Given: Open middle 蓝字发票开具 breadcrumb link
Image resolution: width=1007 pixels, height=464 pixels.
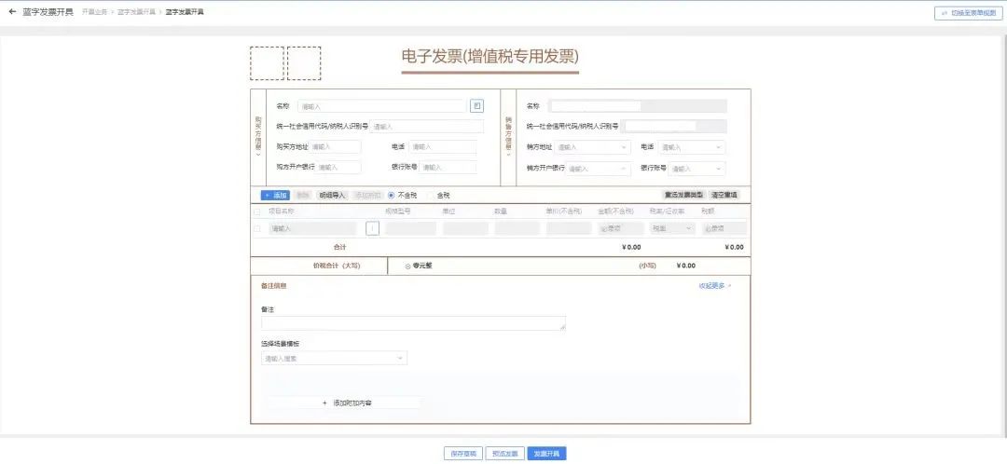Looking at the screenshot, I should pos(136,11).
